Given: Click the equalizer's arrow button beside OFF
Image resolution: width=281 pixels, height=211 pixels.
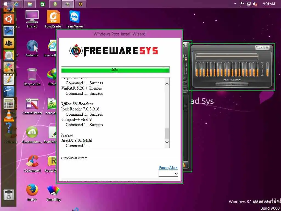Looking at the screenshot, I should [x=257, y=47].
